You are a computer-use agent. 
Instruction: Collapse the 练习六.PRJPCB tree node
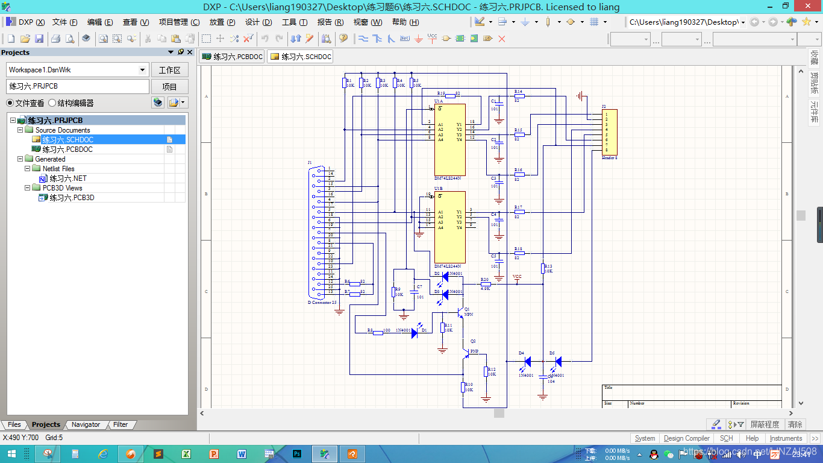[x=13, y=121]
